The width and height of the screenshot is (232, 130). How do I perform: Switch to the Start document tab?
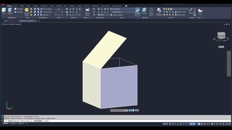(x=6, y=21)
